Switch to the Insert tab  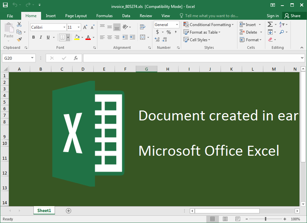pos(51,16)
